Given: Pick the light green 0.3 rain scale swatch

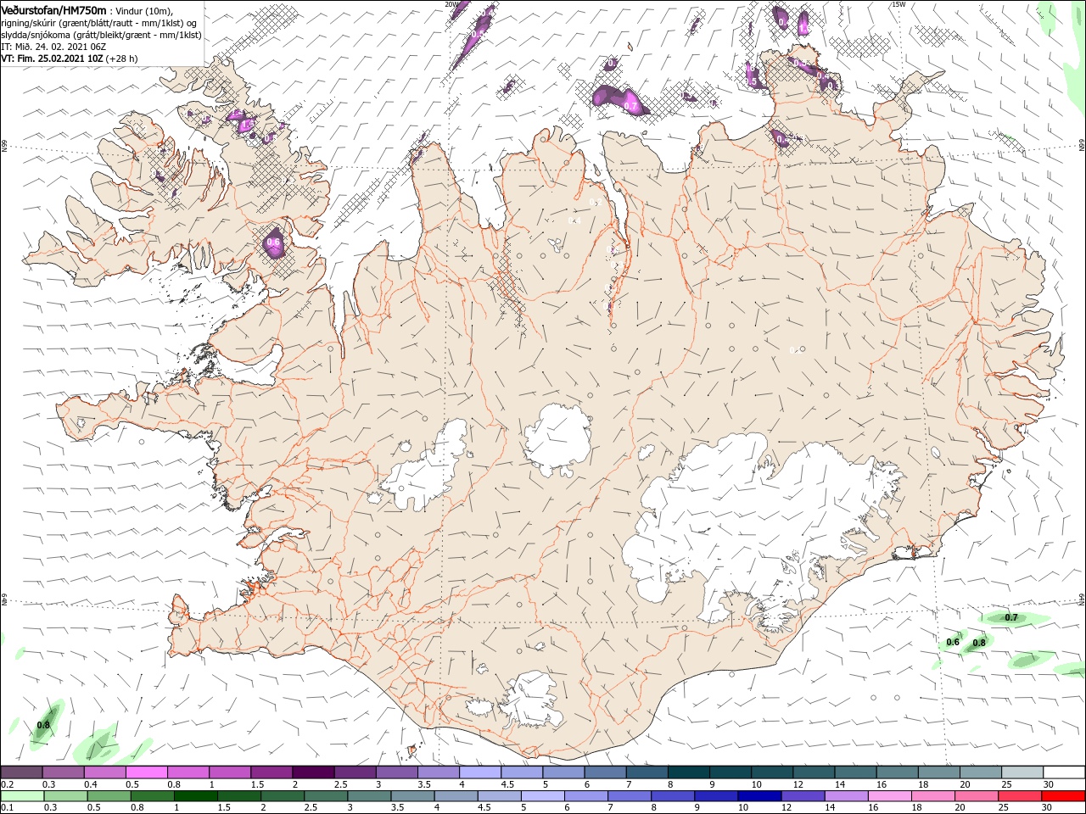Looking at the screenshot, I should point(65,795).
